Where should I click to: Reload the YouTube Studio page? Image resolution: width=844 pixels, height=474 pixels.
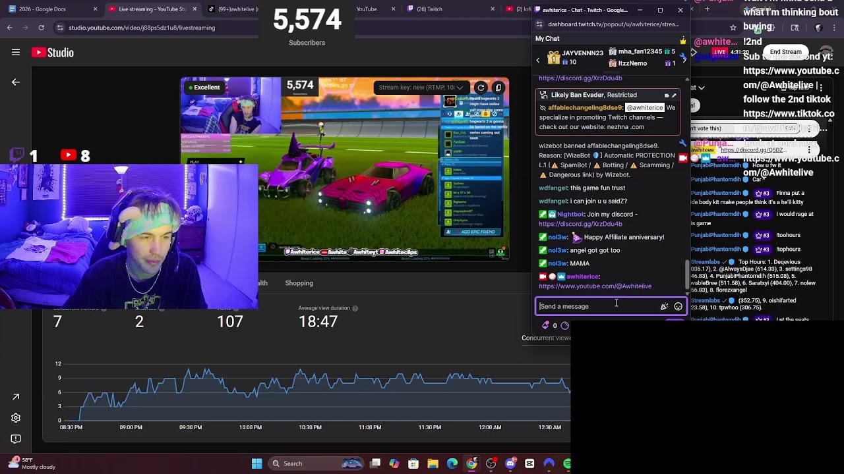41,28
